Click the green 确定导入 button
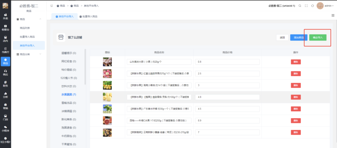 click(318, 37)
